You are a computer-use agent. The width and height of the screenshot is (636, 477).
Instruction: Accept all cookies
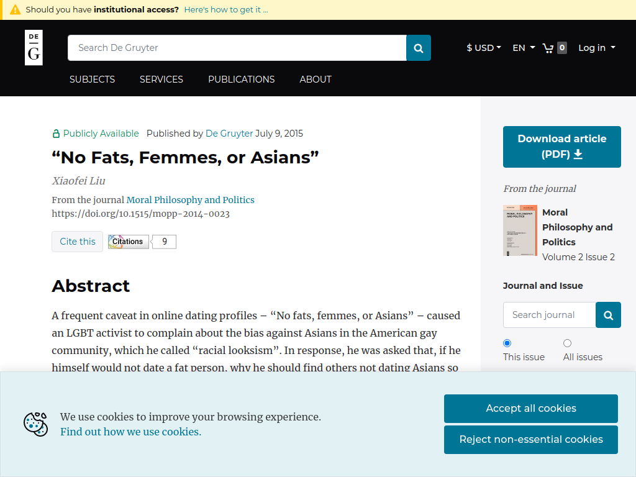pyautogui.click(x=531, y=409)
